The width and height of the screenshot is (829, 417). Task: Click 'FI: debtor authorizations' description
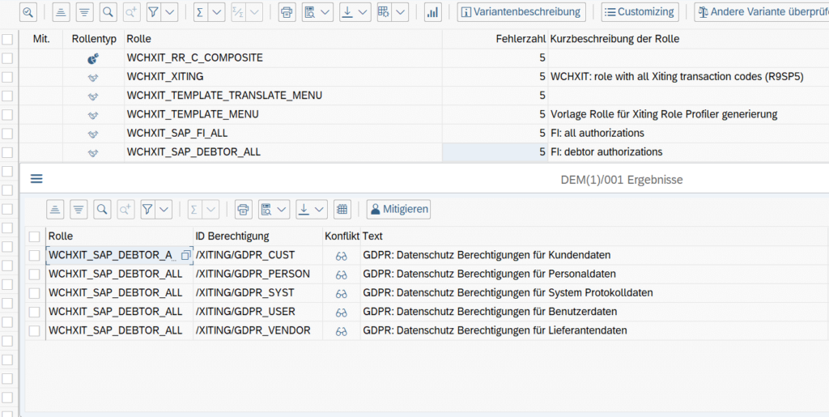(x=606, y=152)
